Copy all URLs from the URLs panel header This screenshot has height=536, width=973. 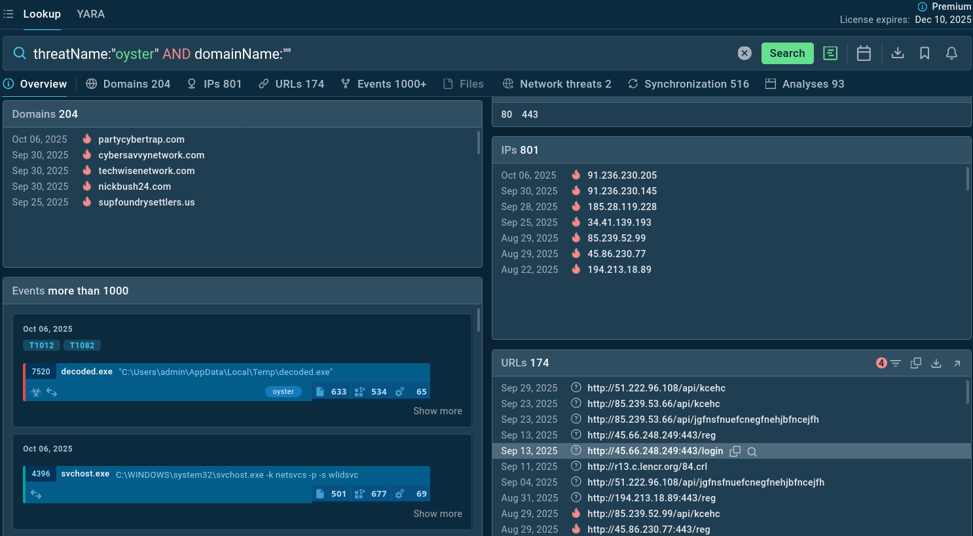click(916, 363)
